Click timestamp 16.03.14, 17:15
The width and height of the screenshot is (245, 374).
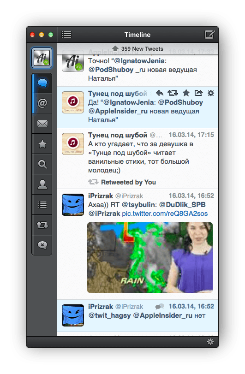191,135
